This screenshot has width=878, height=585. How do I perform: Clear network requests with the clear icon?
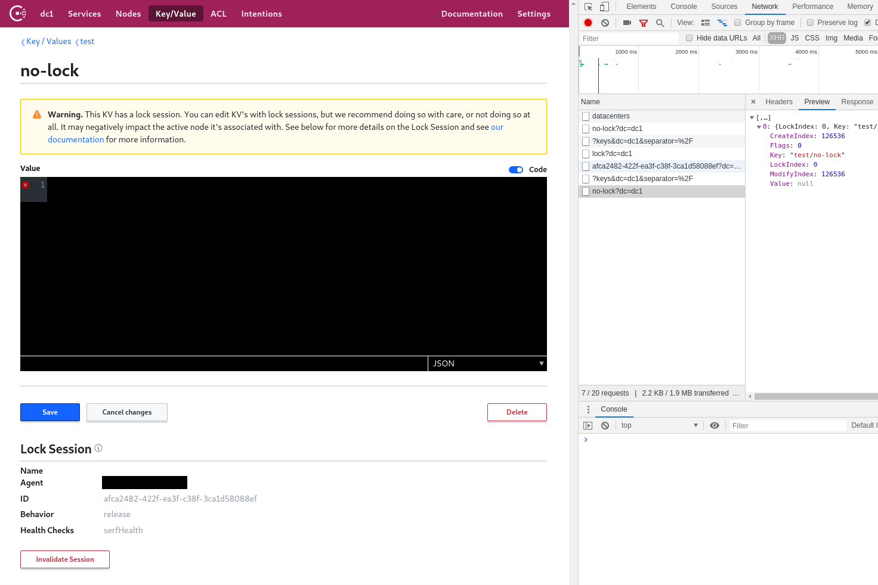tap(604, 22)
